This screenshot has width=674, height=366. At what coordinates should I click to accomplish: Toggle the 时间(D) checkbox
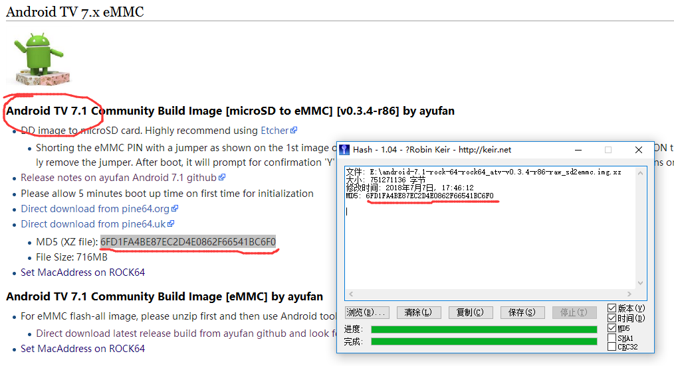(612, 318)
